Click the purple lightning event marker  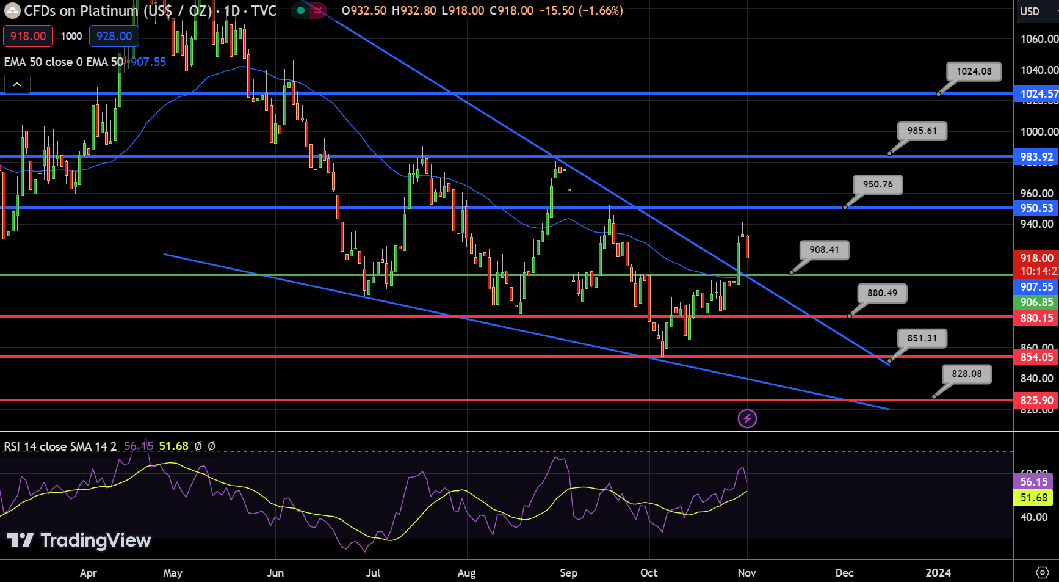(x=747, y=418)
